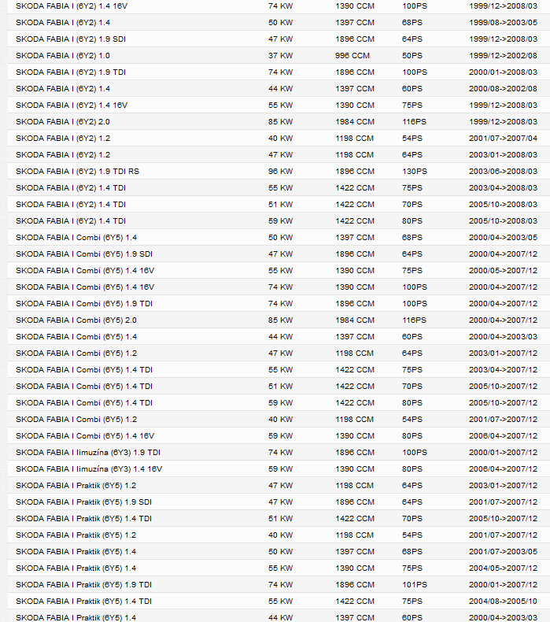Select 'SKODA FABIA I (6Y2) 1.9 SDI' entry
The image size is (550, 622).
[71, 39]
